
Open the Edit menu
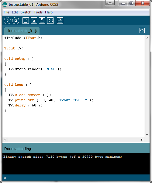[x=15, y=12]
